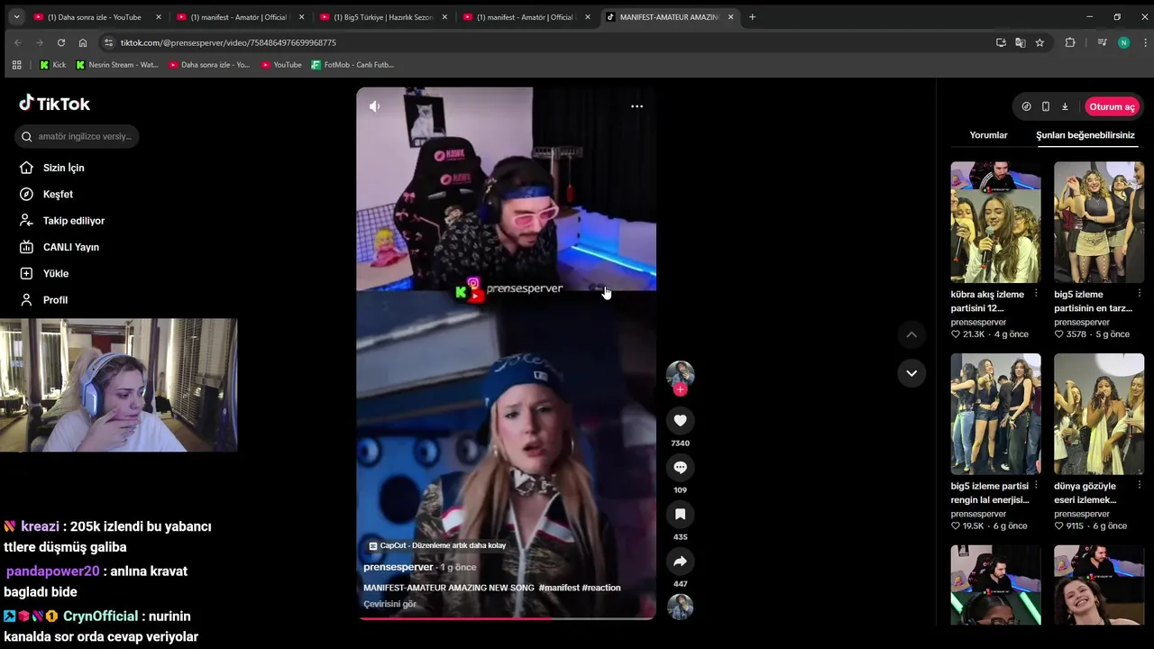Open video three-dot options menu
The image size is (1154, 649).
[x=637, y=106]
